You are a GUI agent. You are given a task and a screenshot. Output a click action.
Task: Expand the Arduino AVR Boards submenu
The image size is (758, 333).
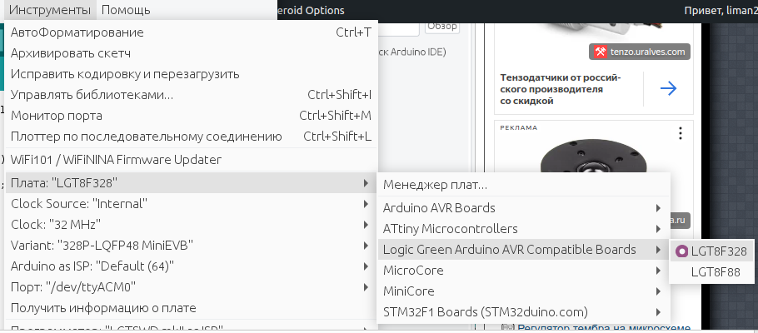pos(523,207)
